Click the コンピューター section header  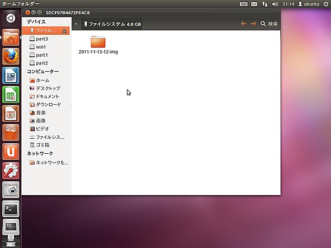[43, 72]
